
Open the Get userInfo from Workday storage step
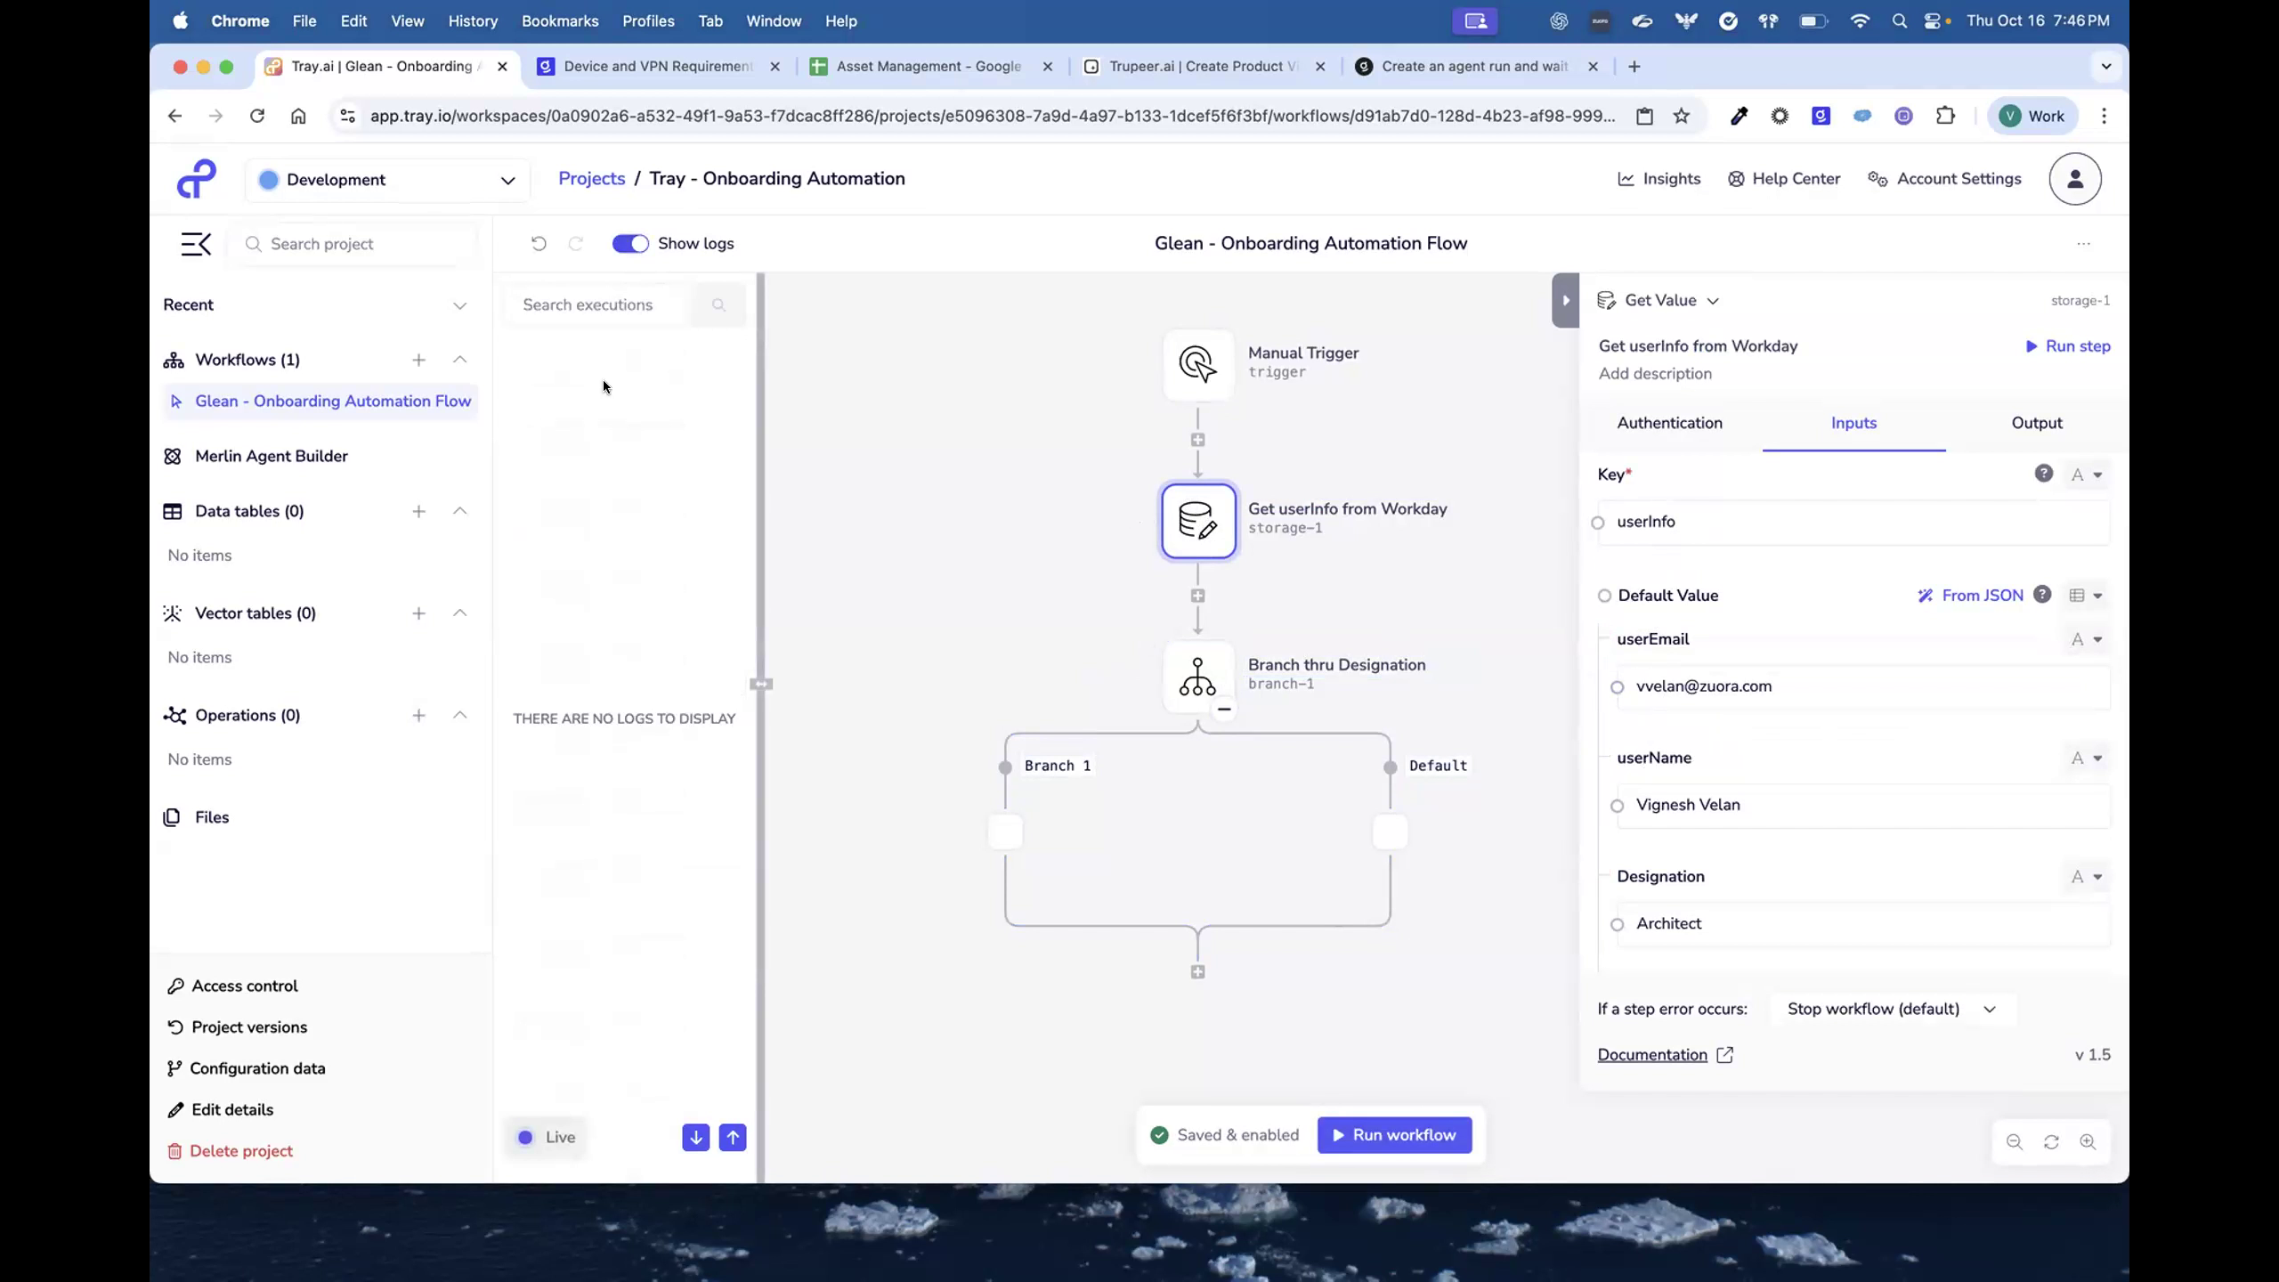click(1197, 521)
